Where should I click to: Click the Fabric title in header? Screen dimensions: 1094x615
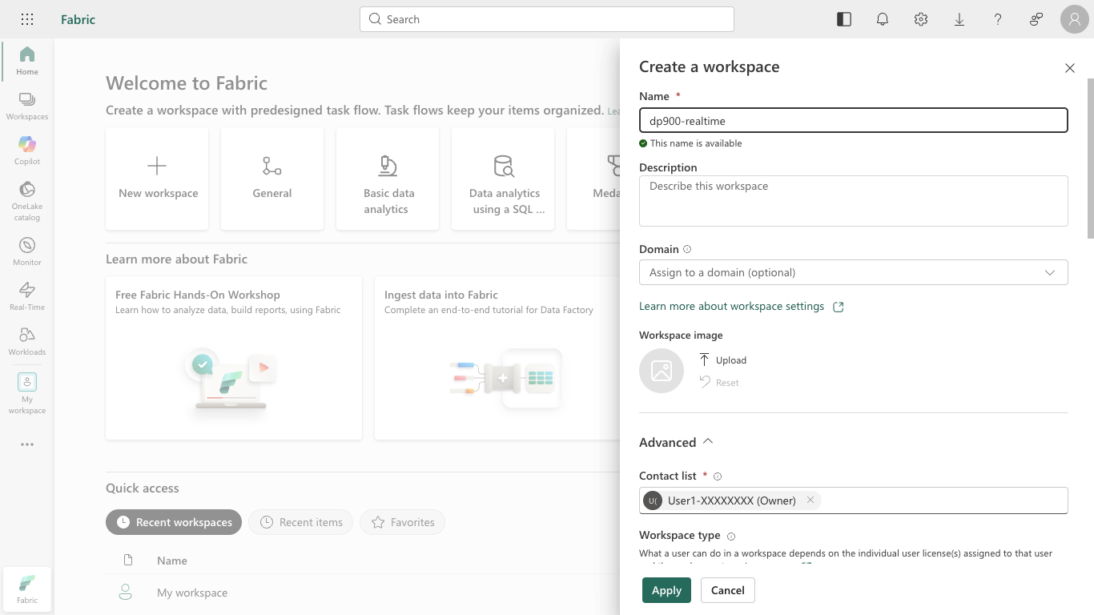tap(78, 19)
